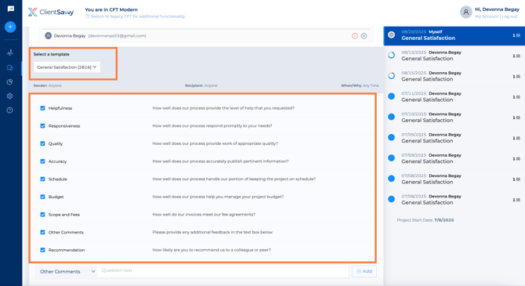
Task: Click the 07/10/2025 survey status circle
Action: pyautogui.click(x=391, y=117)
